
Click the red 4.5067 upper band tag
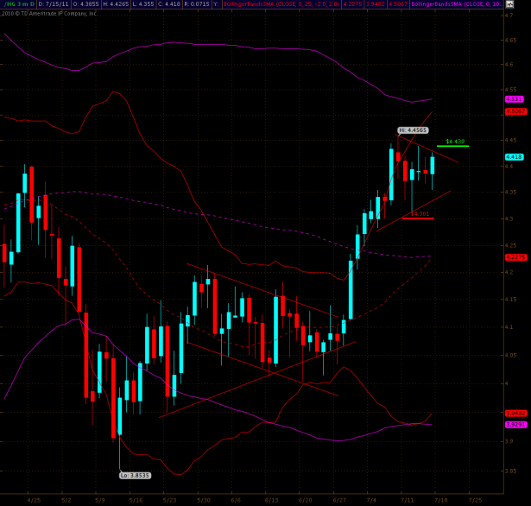point(515,111)
